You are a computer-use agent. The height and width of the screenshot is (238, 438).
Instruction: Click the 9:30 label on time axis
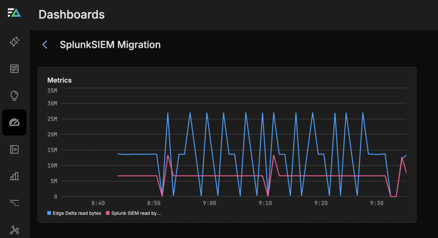[377, 204]
